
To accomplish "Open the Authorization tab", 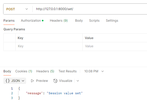I will (32, 21).
